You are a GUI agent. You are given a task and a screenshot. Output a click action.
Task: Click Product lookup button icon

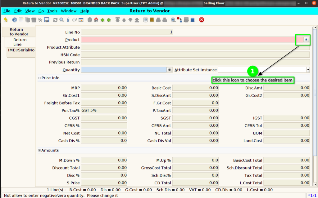pos(306,39)
